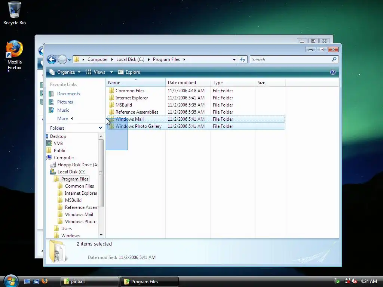Sort by the Name column header
Image resolution: width=383 pixels, height=287 pixels.
pyautogui.click(x=135, y=83)
